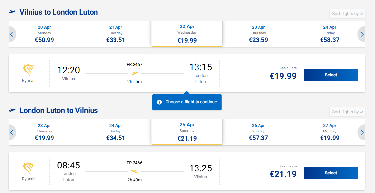This screenshot has height=193, width=375.
Task: Choose 23 Apr Thursday €23.59 outbound date
Action: [258, 34]
